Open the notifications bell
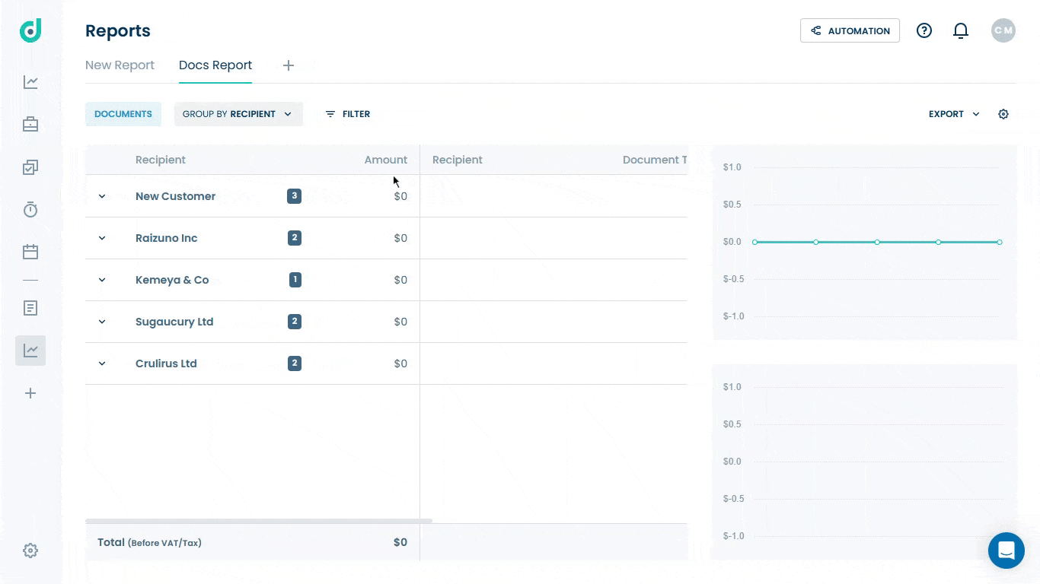 tap(961, 30)
